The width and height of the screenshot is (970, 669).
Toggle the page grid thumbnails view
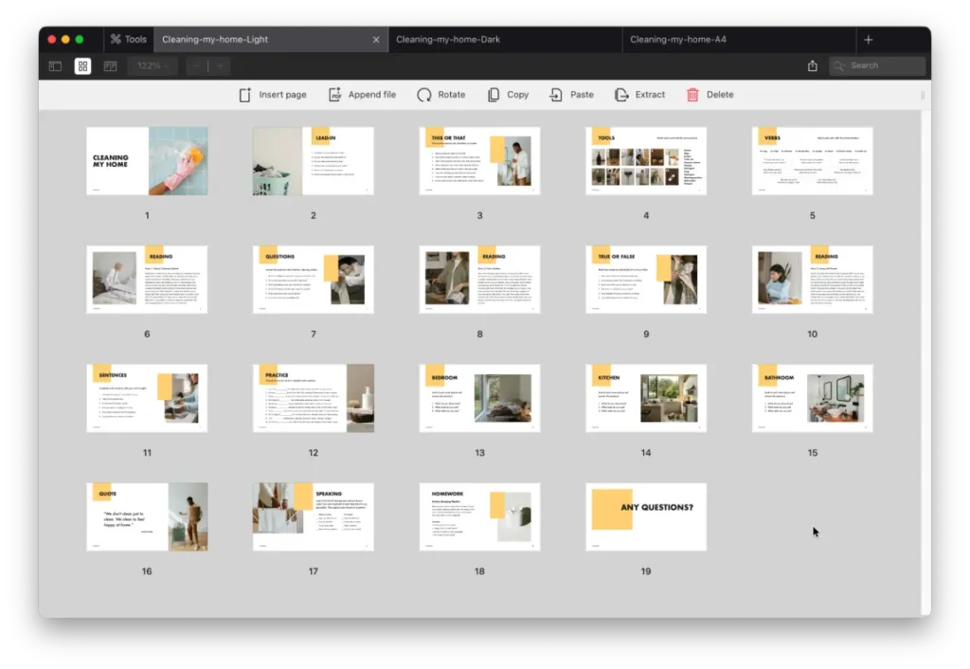point(82,66)
